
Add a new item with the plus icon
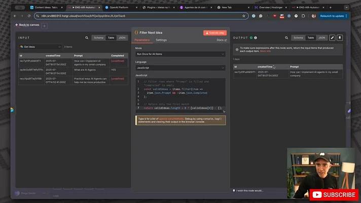tap(45, 26)
